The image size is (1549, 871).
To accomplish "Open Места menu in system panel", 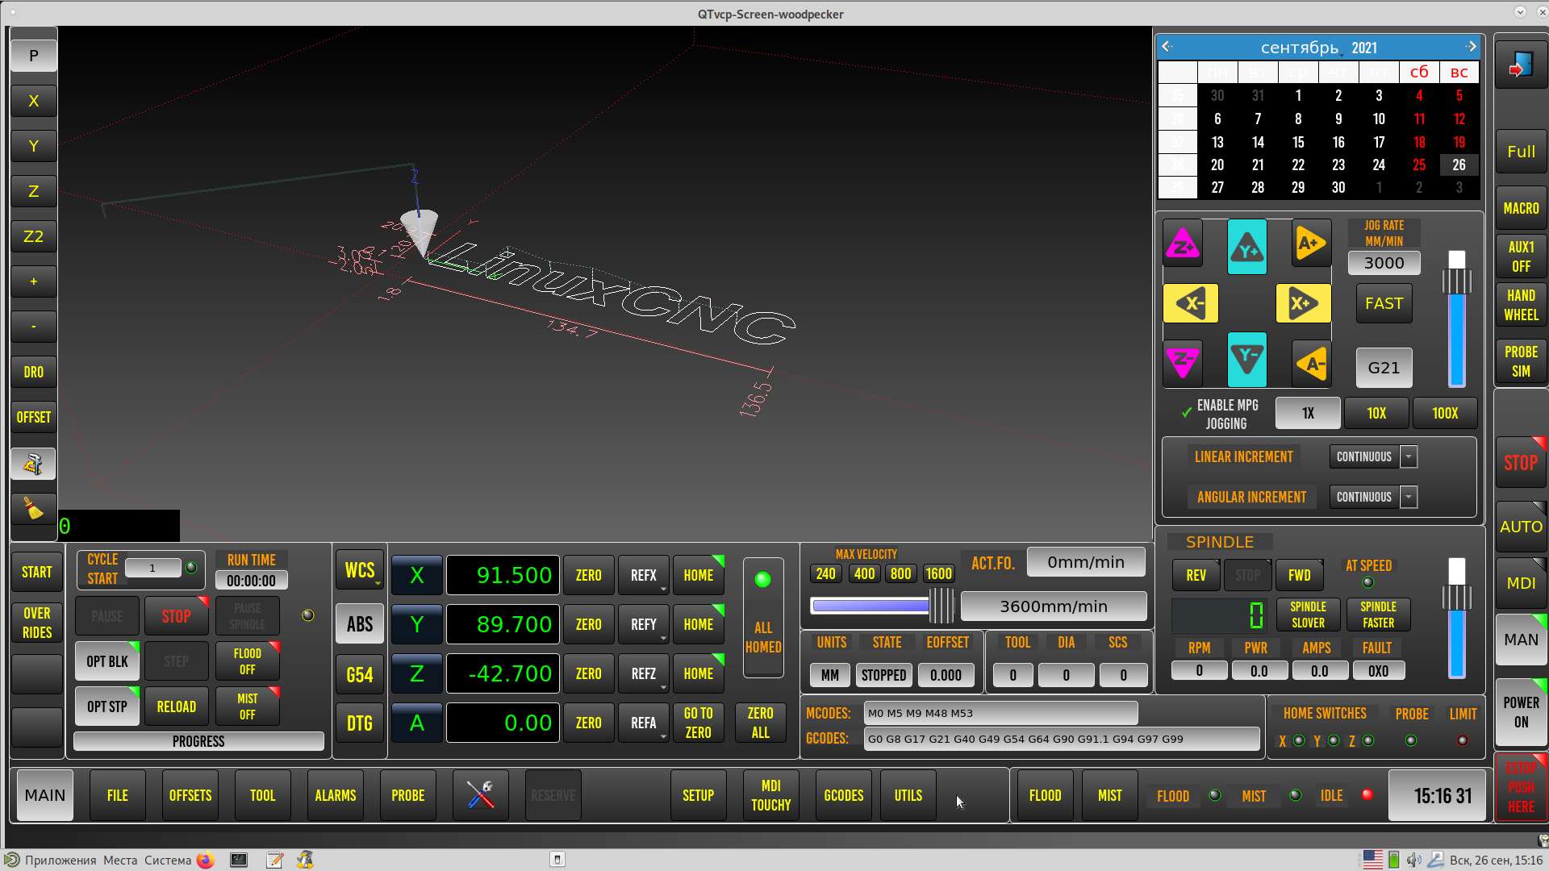I will pyautogui.click(x=120, y=860).
